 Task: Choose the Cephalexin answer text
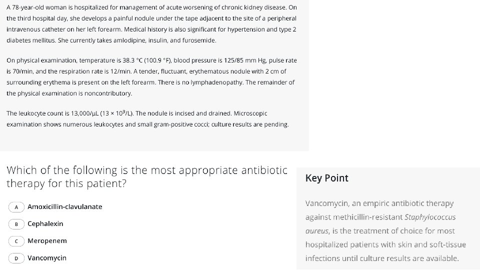pos(45,224)
